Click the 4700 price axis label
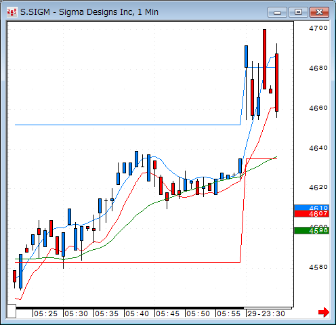The image size is (336, 325). coord(318,28)
